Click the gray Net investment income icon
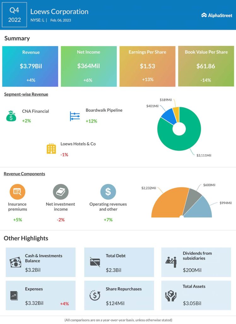236x324 pixels. point(61,191)
